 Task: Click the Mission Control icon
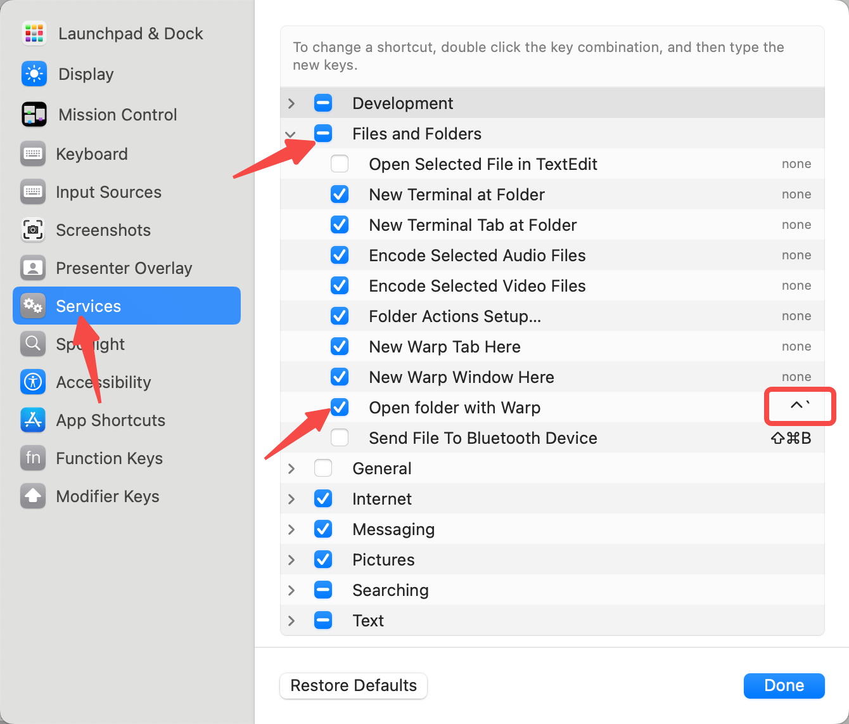(34, 114)
